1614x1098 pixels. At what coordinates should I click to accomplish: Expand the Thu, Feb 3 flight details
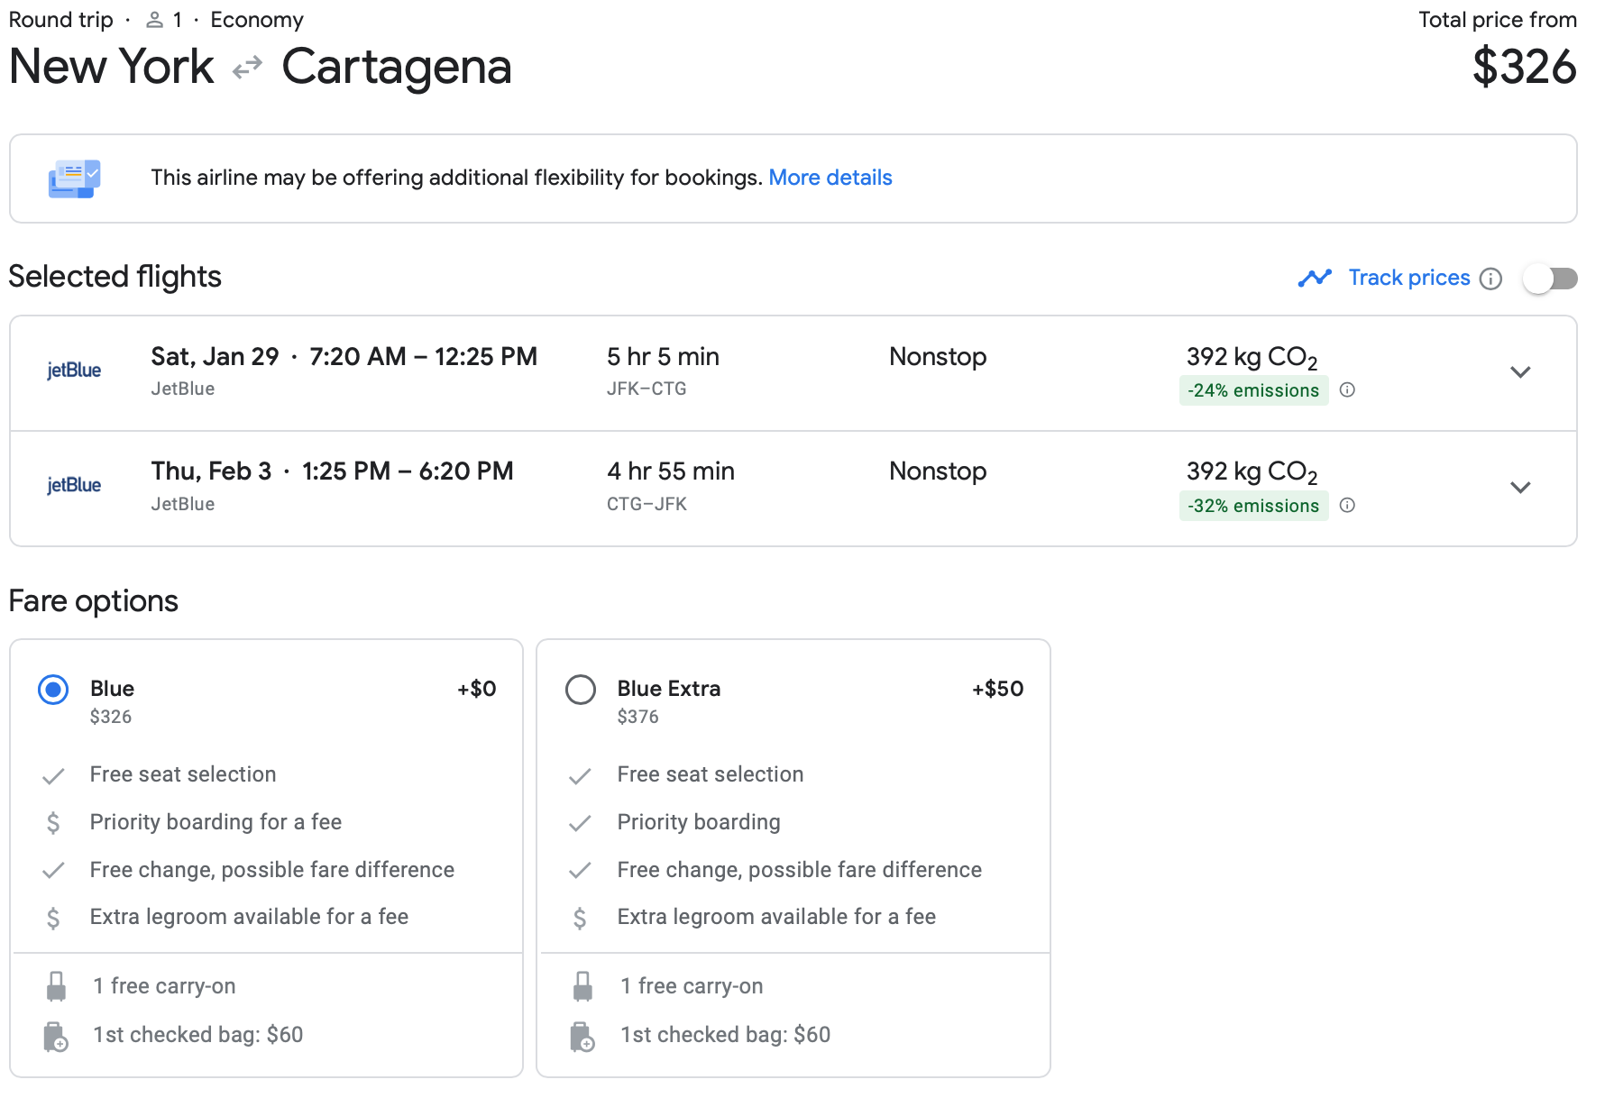[1520, 488]
